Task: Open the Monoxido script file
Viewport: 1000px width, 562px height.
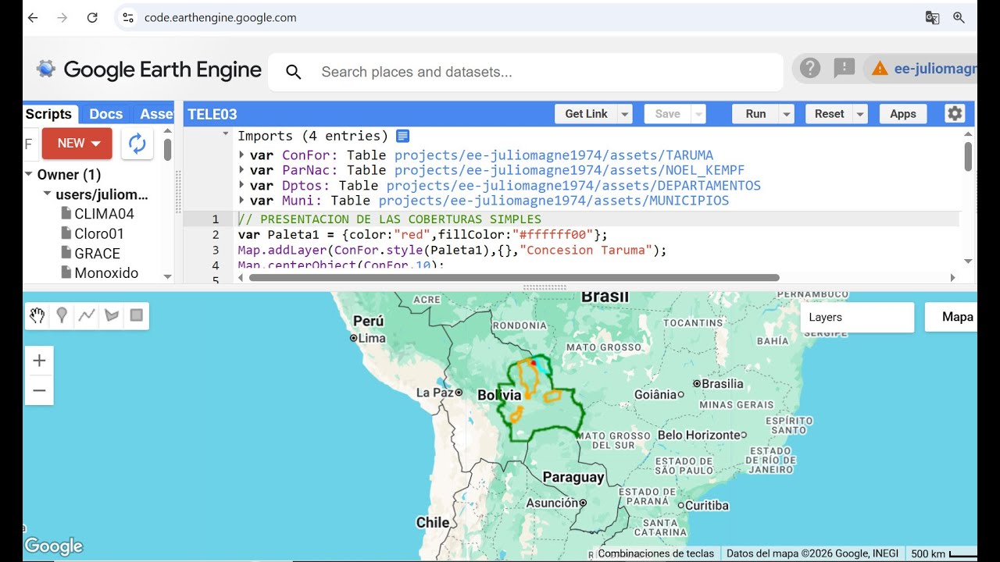Action: 99,273
